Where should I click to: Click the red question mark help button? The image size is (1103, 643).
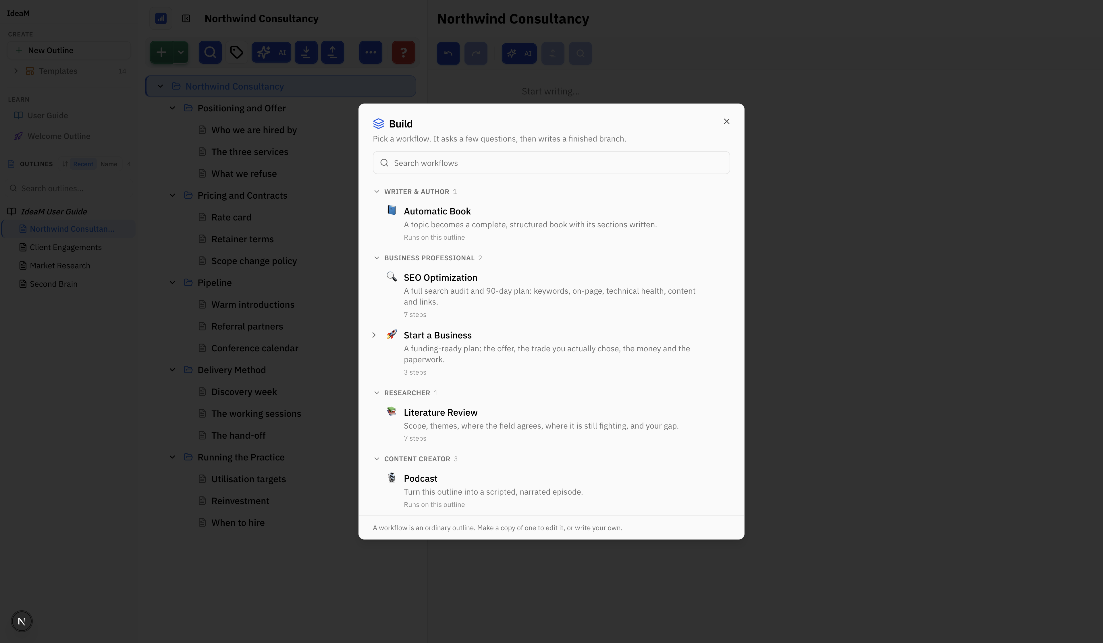404,53
